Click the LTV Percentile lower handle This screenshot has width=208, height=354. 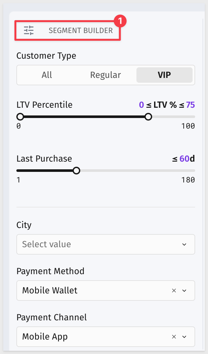tap(20, 117)
